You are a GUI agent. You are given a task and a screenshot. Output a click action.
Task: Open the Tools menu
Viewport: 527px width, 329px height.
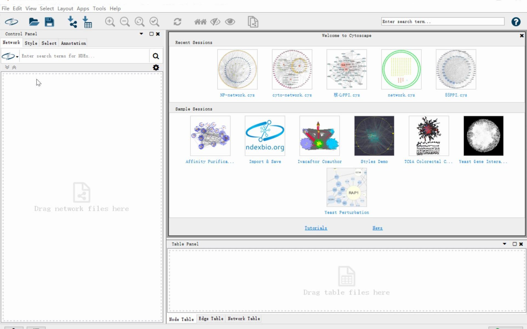coord(99,8)
